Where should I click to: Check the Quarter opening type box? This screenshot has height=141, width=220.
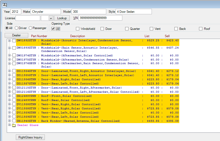[x=127, y=29]
